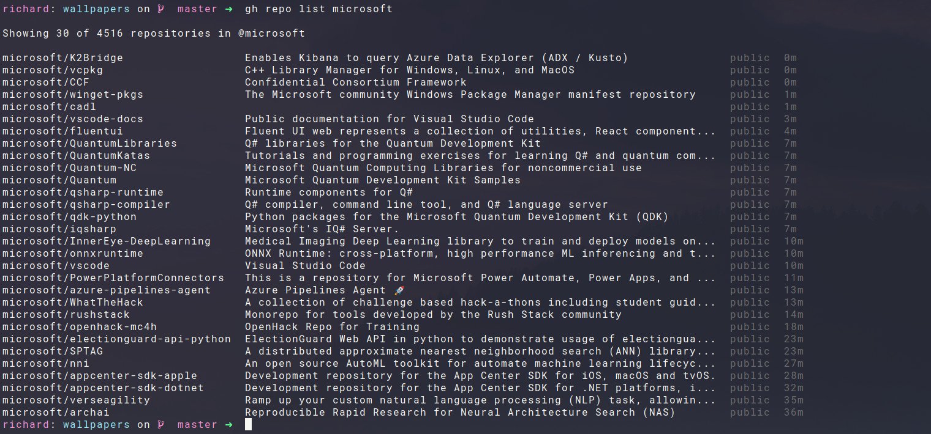Viewport: 931px width, 434px height.
Task: Select microsoft/fluentui repository text
Action: (x=62, y=131)
